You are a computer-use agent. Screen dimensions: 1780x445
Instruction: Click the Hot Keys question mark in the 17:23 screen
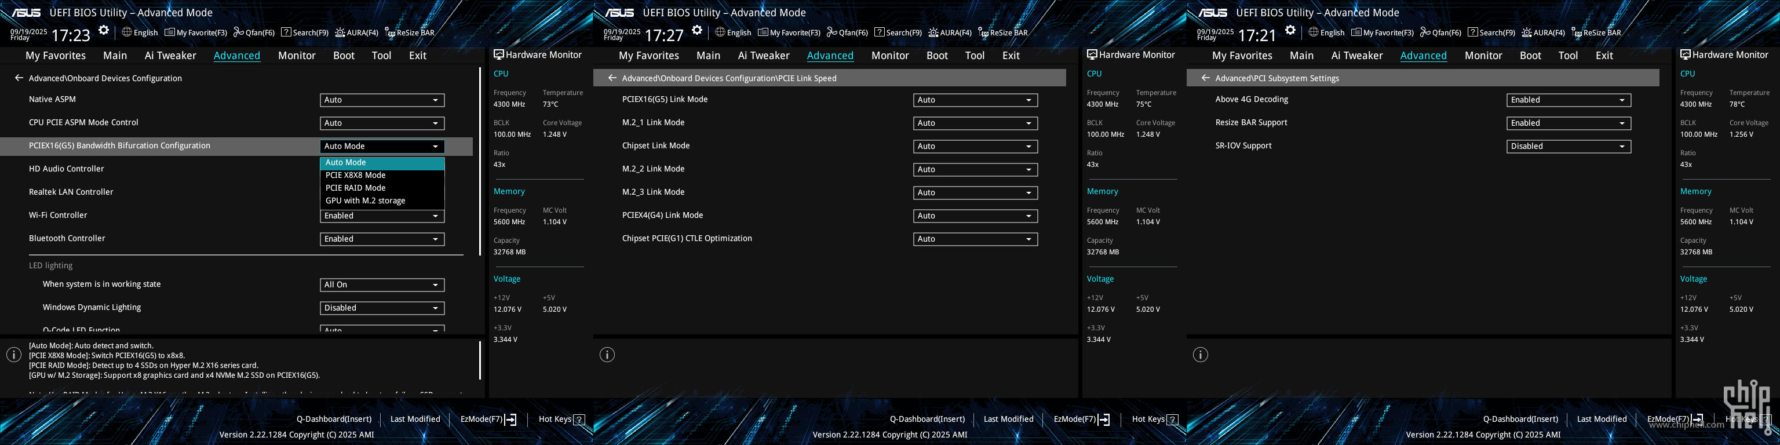coord(579,420)
